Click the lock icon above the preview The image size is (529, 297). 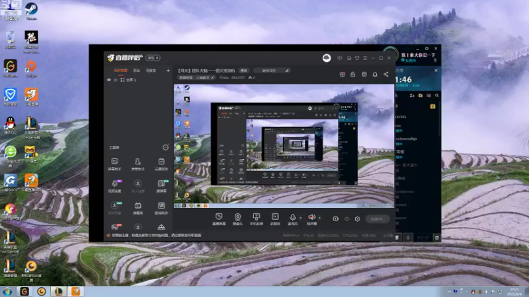pyautogui.click(x=353, y=74)
